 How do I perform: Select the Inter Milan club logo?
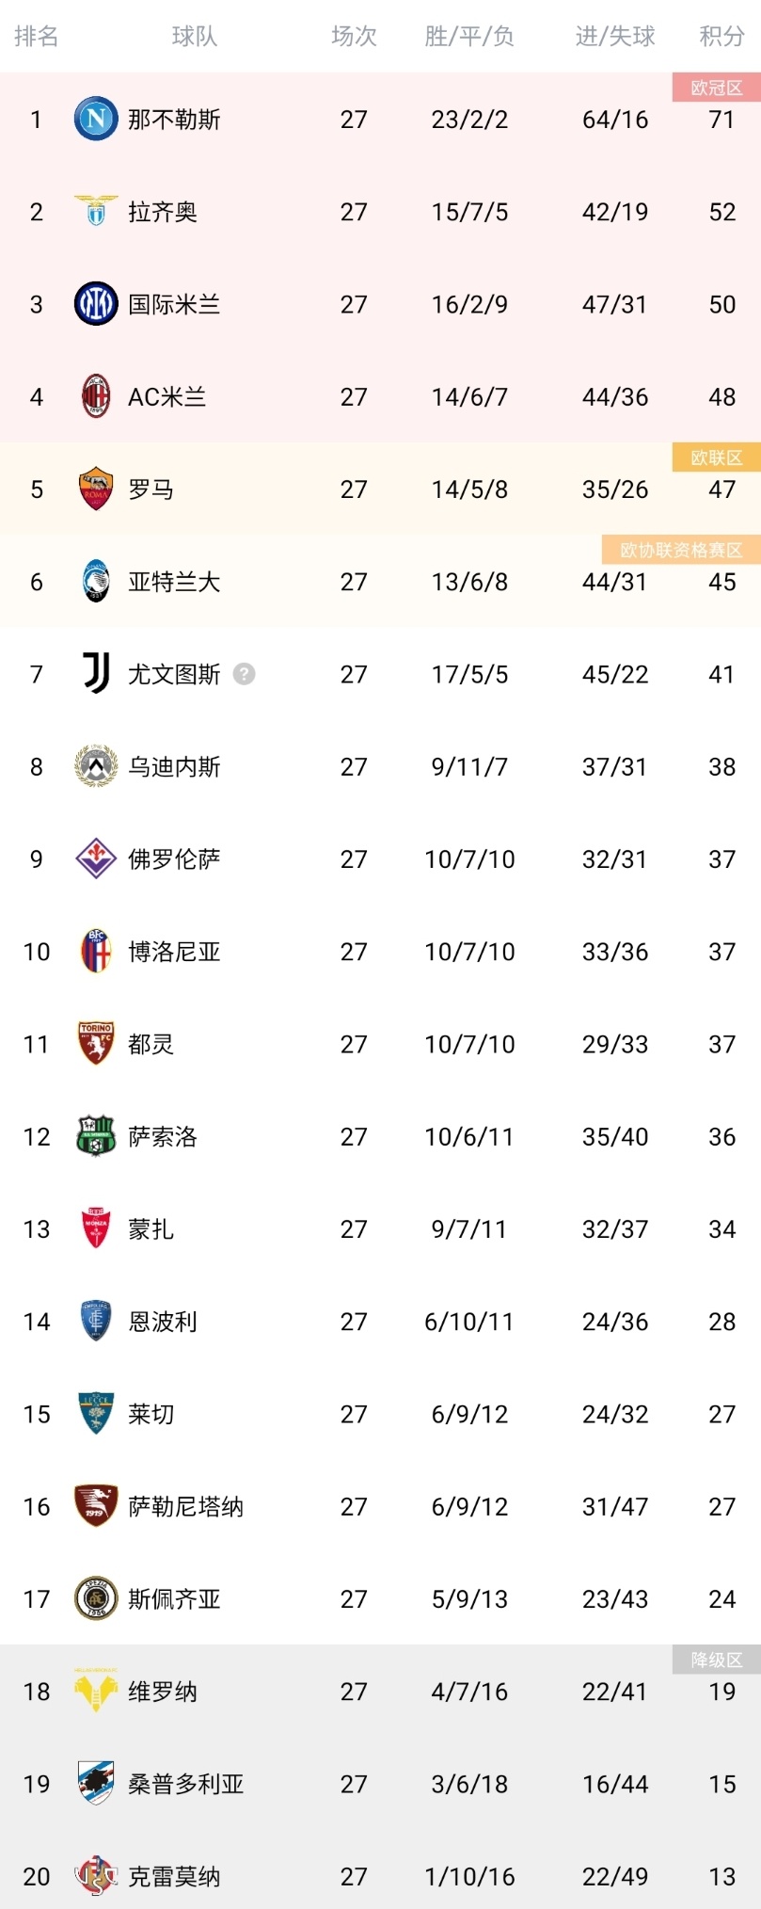click(96, 304)
